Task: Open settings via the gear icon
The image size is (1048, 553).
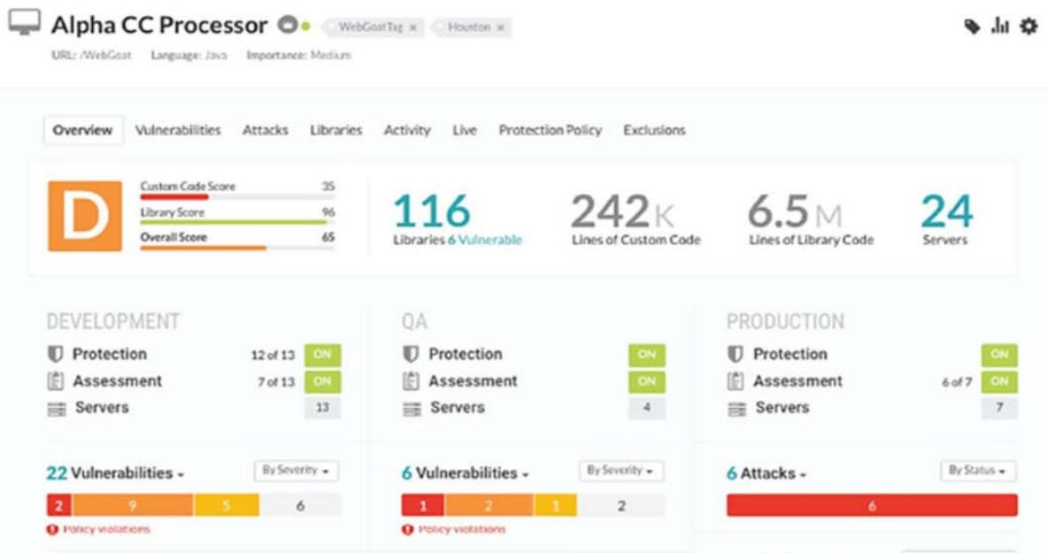Action: 1028,27
